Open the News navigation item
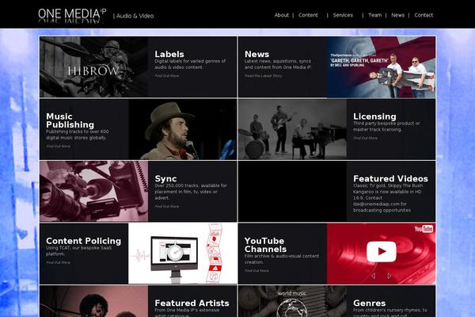475x317 pixels. (397, 15)
